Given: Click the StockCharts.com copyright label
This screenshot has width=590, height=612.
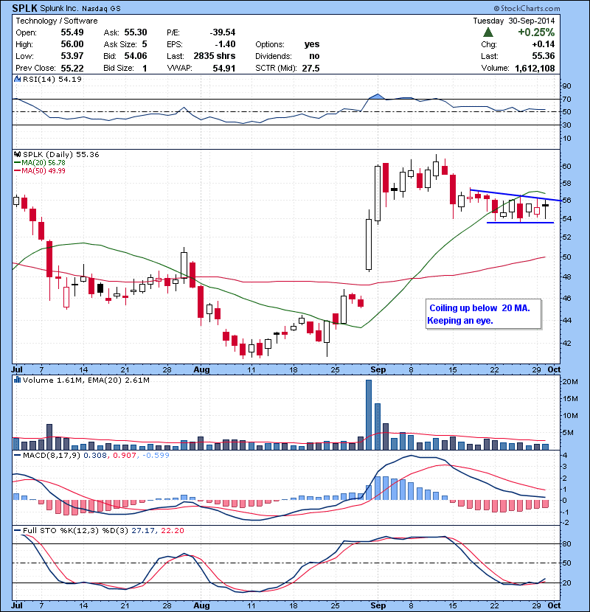Looking at the screenshot, I should 527,8.
